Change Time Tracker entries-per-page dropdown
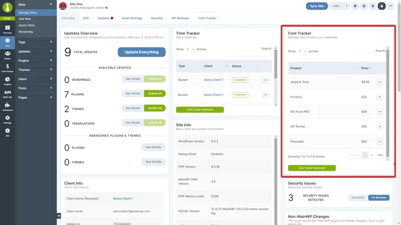401x225 pixels. 190,49
